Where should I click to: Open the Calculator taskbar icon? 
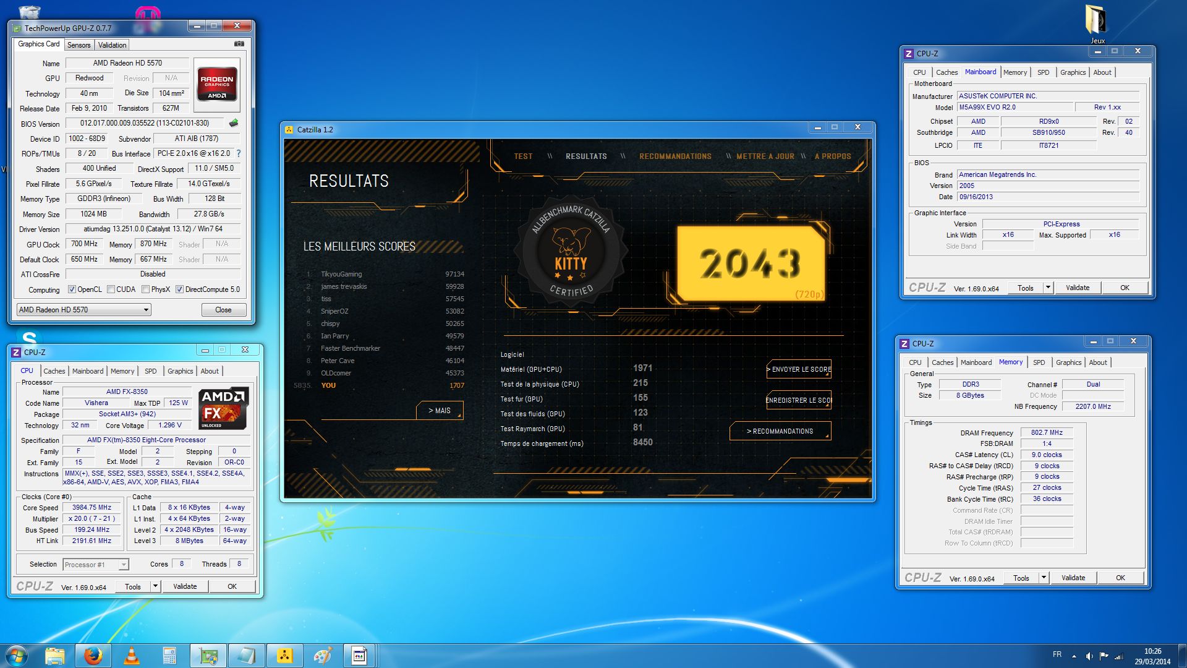(x=169, y=656)
